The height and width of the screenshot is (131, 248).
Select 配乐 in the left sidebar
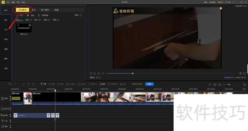point(6,20)
